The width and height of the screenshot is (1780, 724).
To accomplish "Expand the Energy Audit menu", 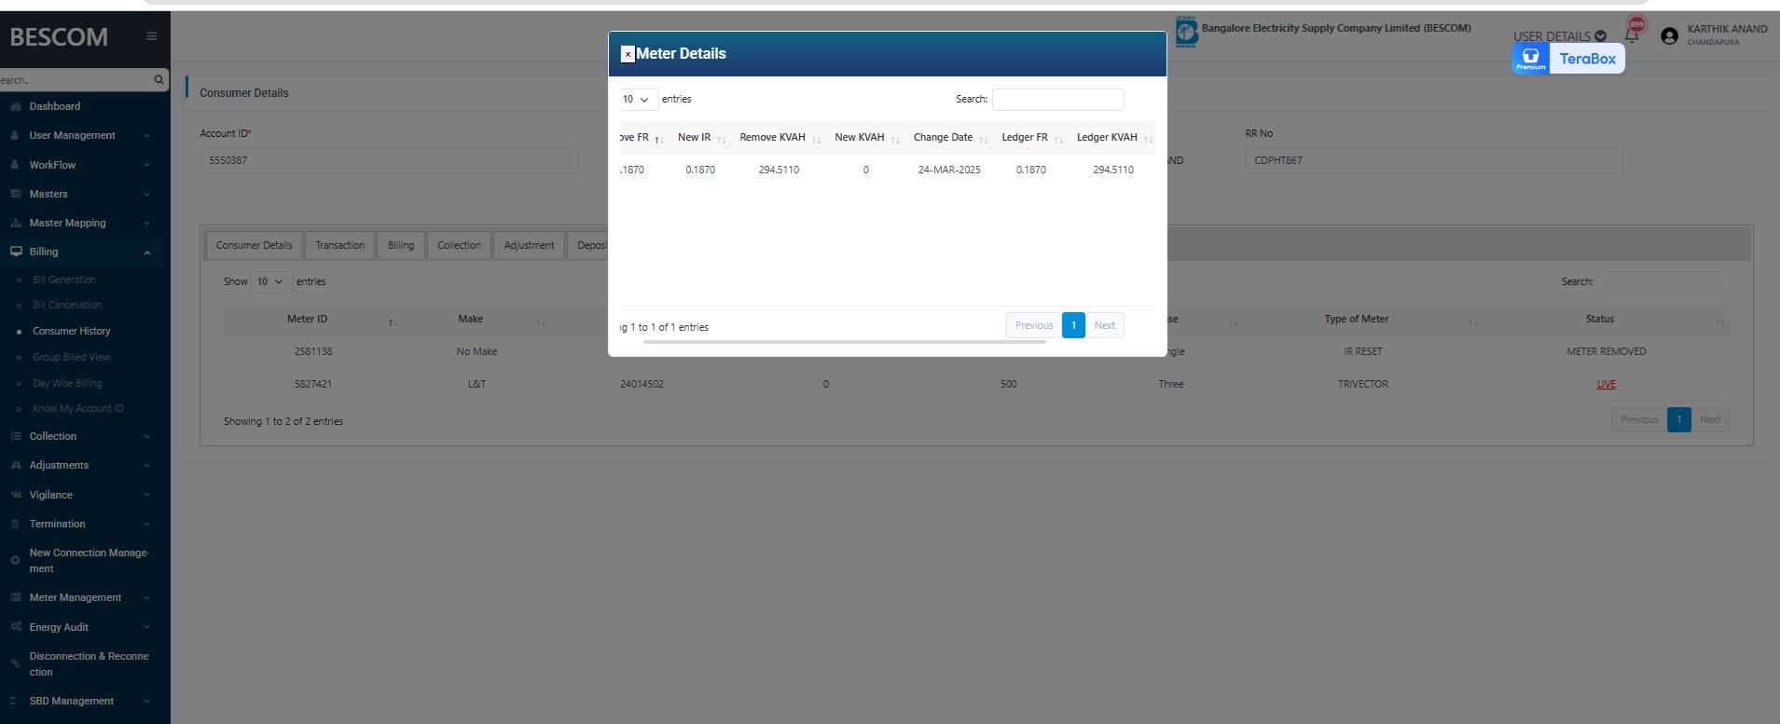I will click(79, 627).
